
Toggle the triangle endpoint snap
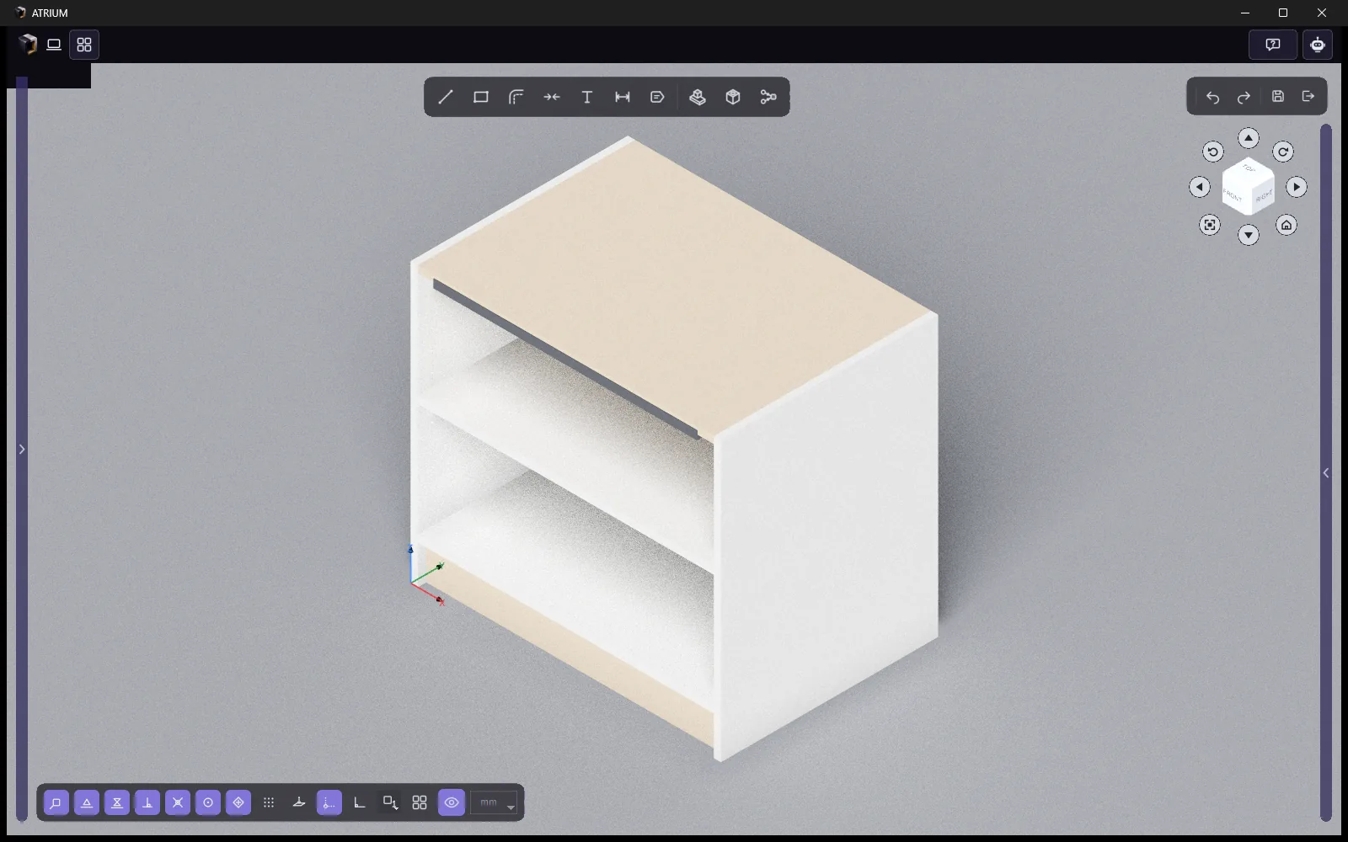click(87, 803)
